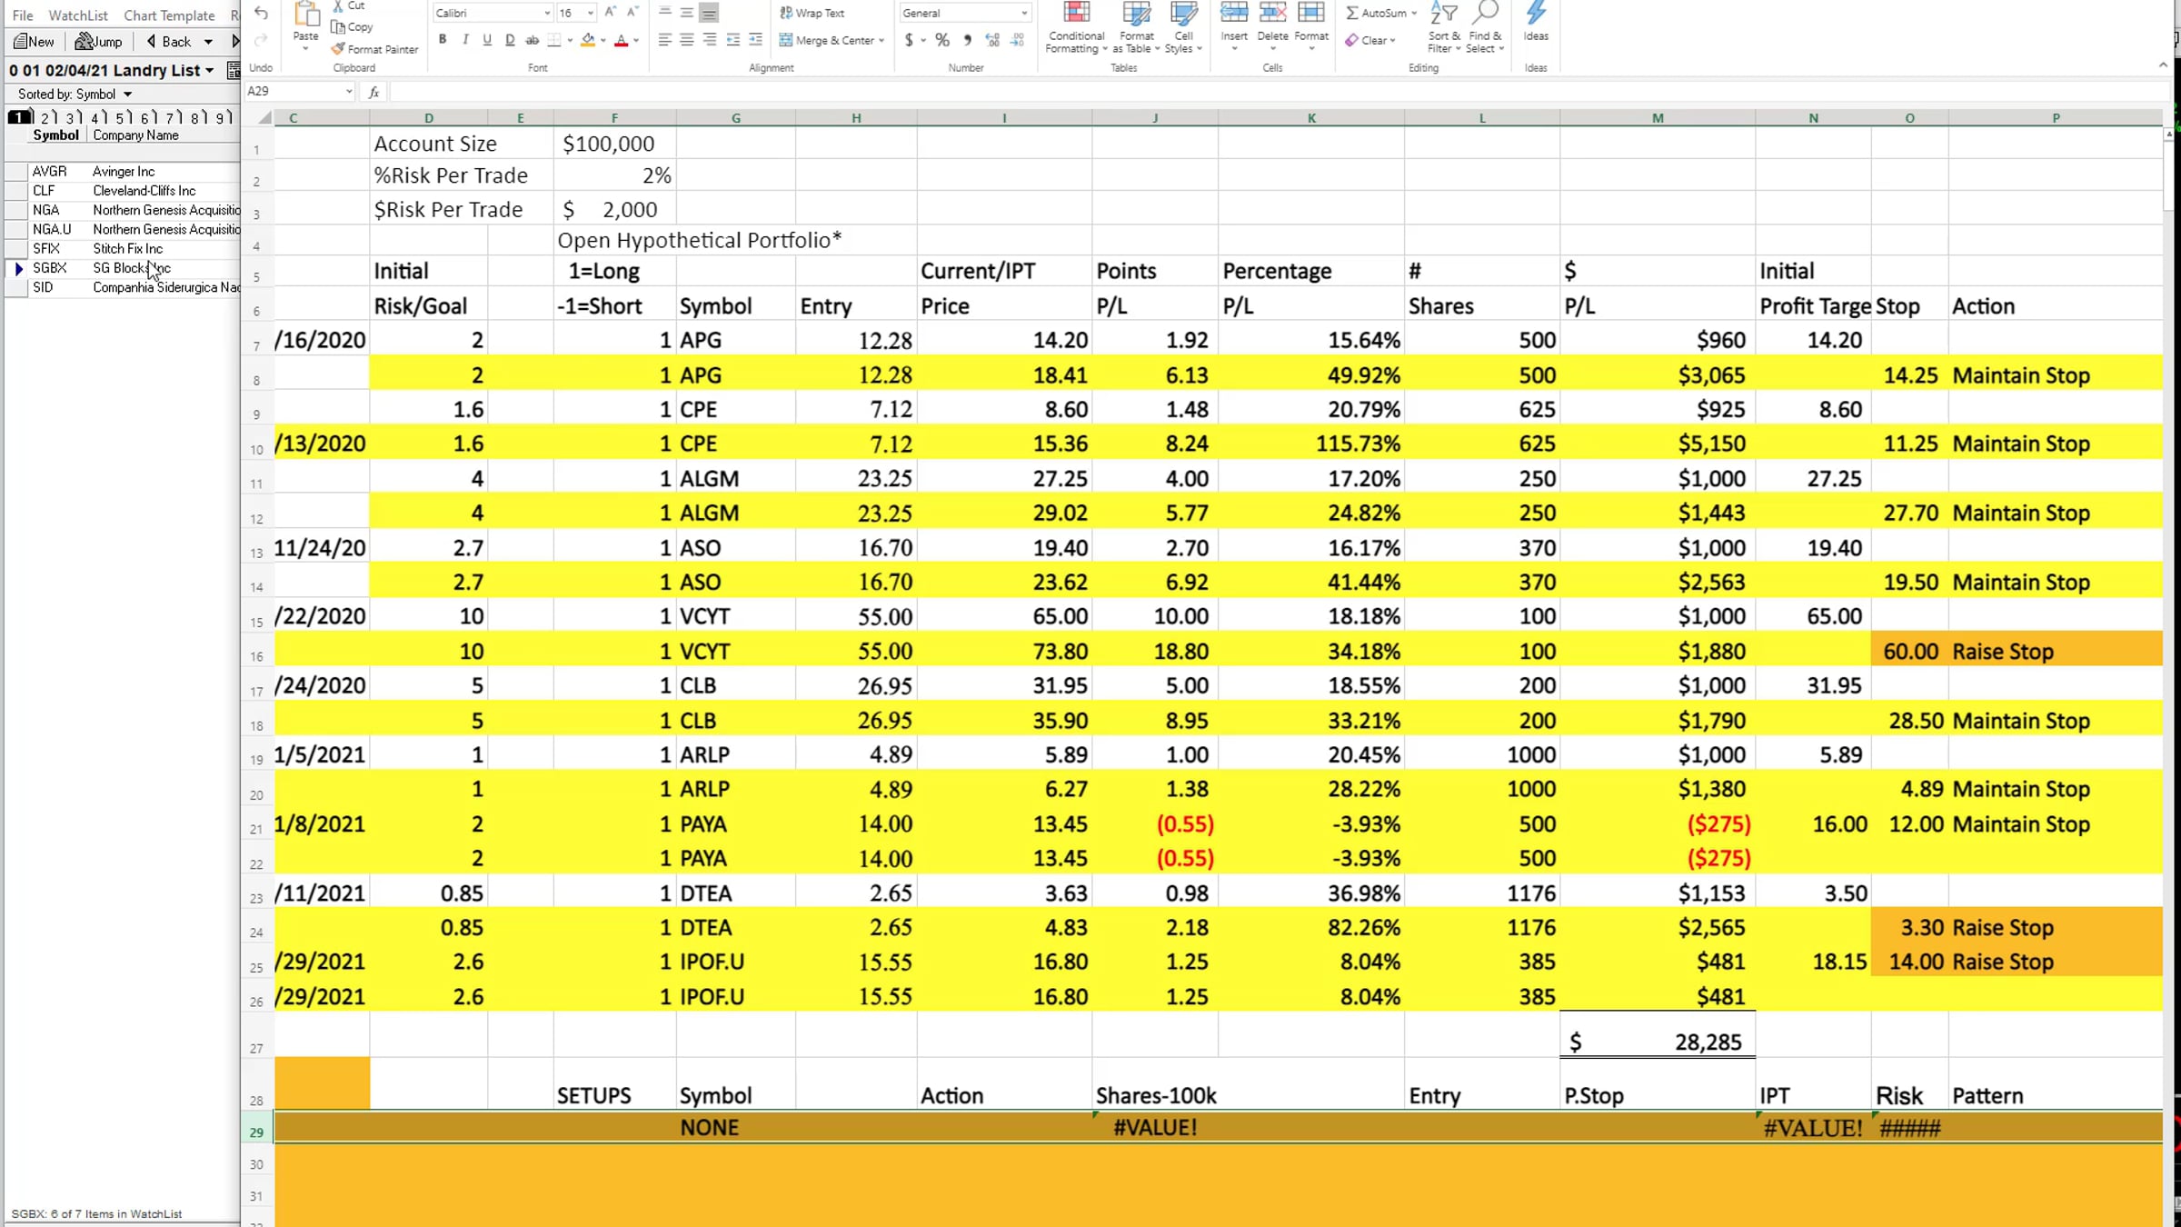Viewport: 2181px width, 1227px height.
Task: Decrease font size with the smaller A icon
Action: pos(632,13)
